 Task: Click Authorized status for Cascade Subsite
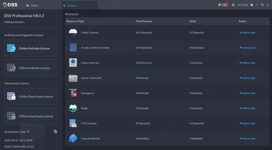248,138
